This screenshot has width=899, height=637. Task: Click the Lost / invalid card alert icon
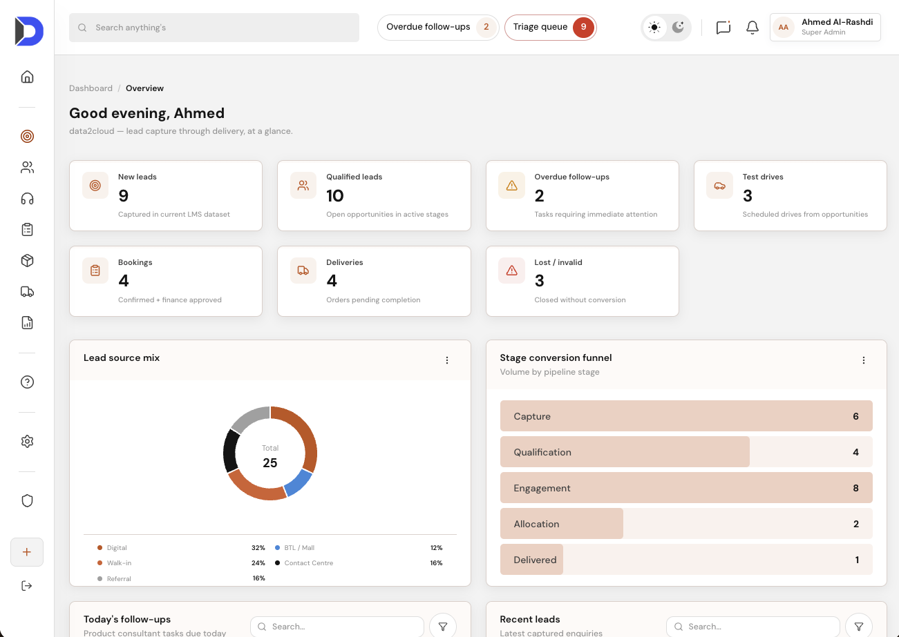click(511, 271)
